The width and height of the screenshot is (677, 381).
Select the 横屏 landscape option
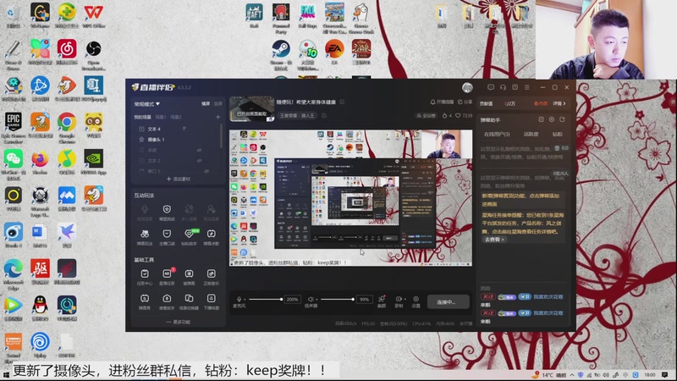pos(206,104)
